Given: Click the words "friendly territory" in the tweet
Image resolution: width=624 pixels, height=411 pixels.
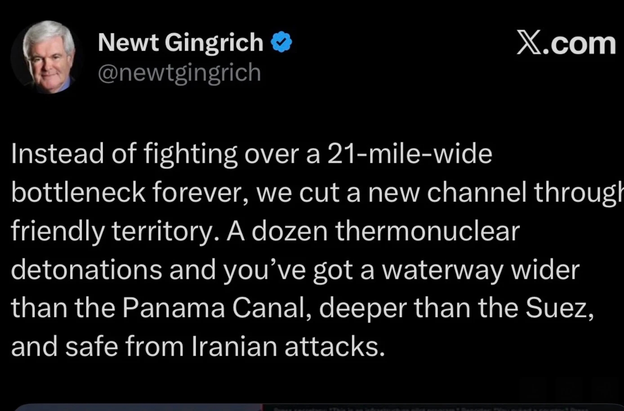Looking at the screenshot, I should [x=111, y=232].
